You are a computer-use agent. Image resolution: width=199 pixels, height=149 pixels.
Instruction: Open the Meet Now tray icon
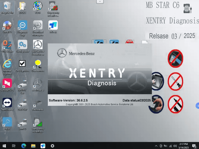161,146
